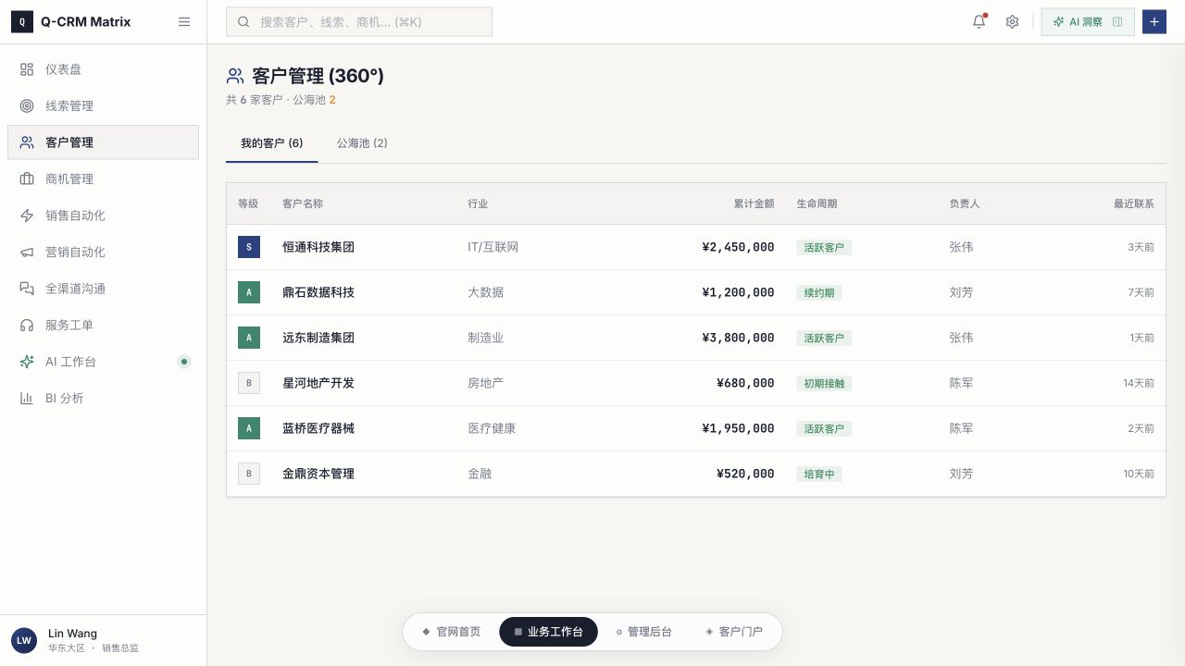The height and width of the screenshot is (666, 1185).
Task: Click the 销售自动化 lightning icon
Action: (27, 216)
